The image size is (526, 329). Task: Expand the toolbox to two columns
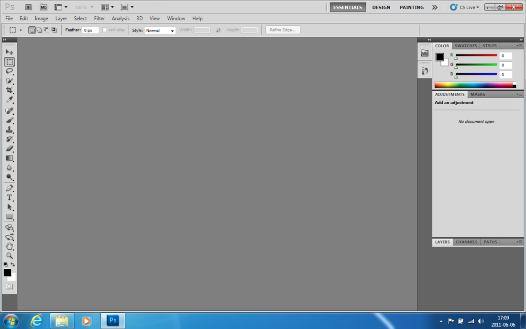pos(4,40)
